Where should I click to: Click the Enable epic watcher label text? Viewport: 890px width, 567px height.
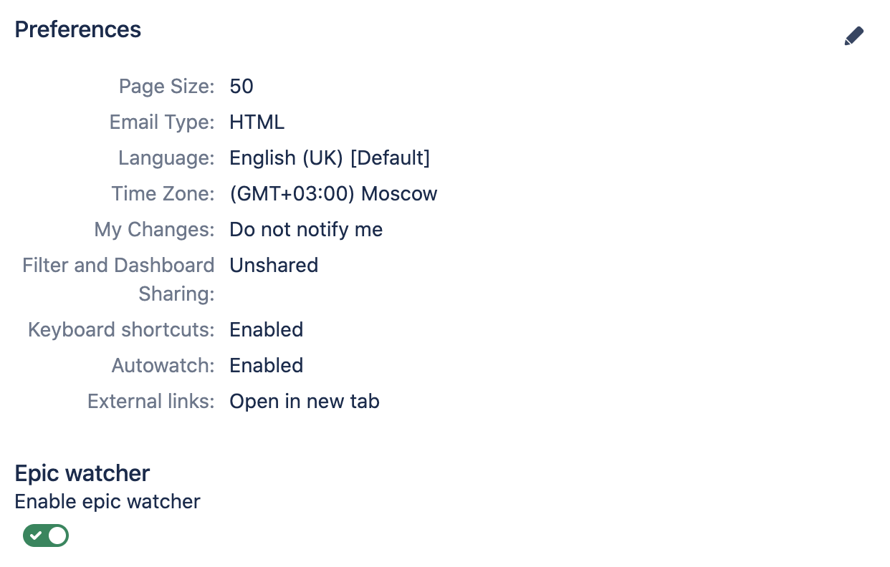tap(107, 502)
